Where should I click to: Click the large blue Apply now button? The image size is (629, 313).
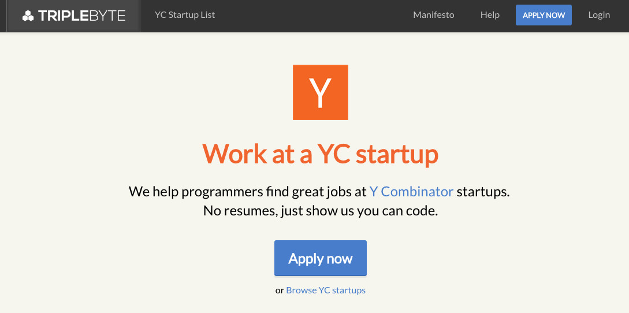(x=321, y=258)
